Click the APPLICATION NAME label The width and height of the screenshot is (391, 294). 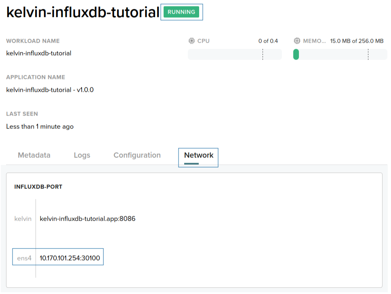[36, 77]
